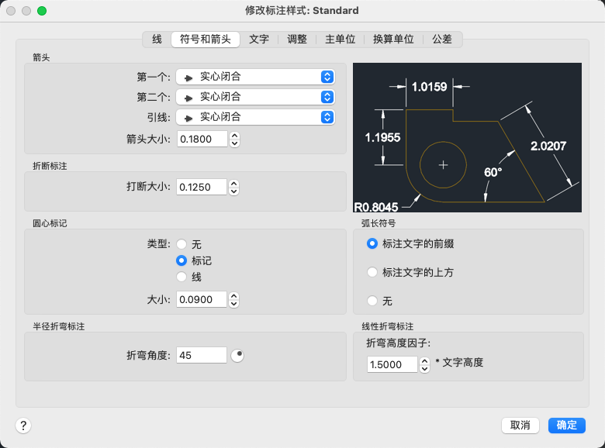Go to the 公差 tab
Screen dimensions: 605x448
pos(442,40)
